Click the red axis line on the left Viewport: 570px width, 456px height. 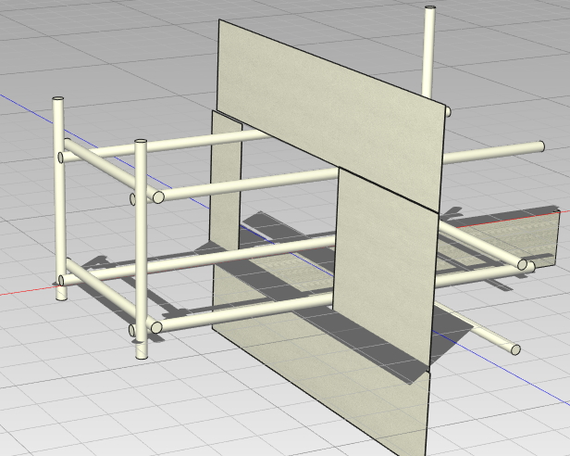[x=23, y=290]
